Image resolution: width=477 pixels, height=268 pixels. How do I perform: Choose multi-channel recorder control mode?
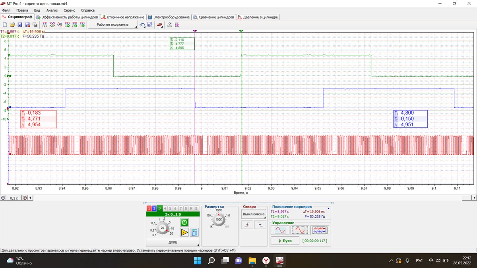[x=320, y=230]
